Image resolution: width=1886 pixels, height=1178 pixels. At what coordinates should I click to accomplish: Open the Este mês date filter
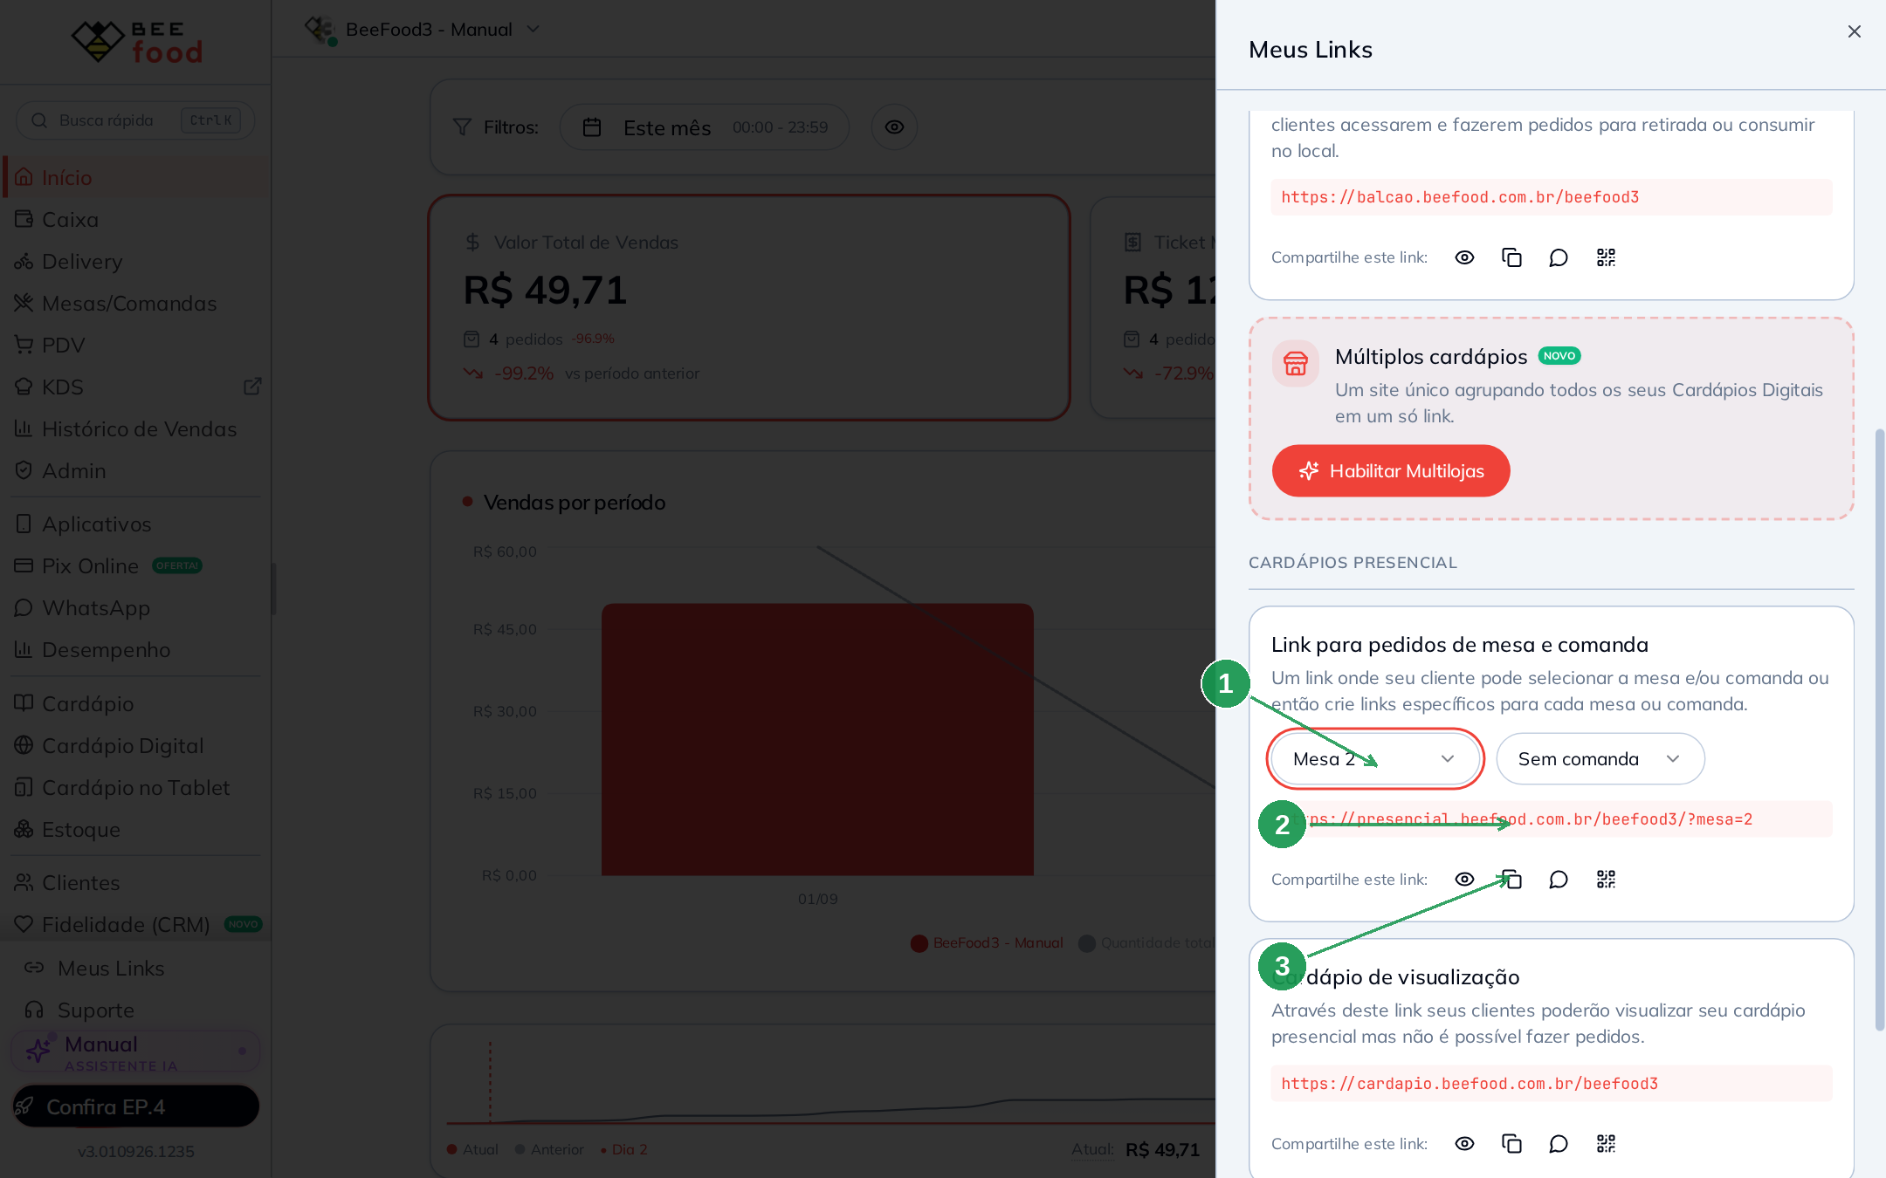point(705,127)
